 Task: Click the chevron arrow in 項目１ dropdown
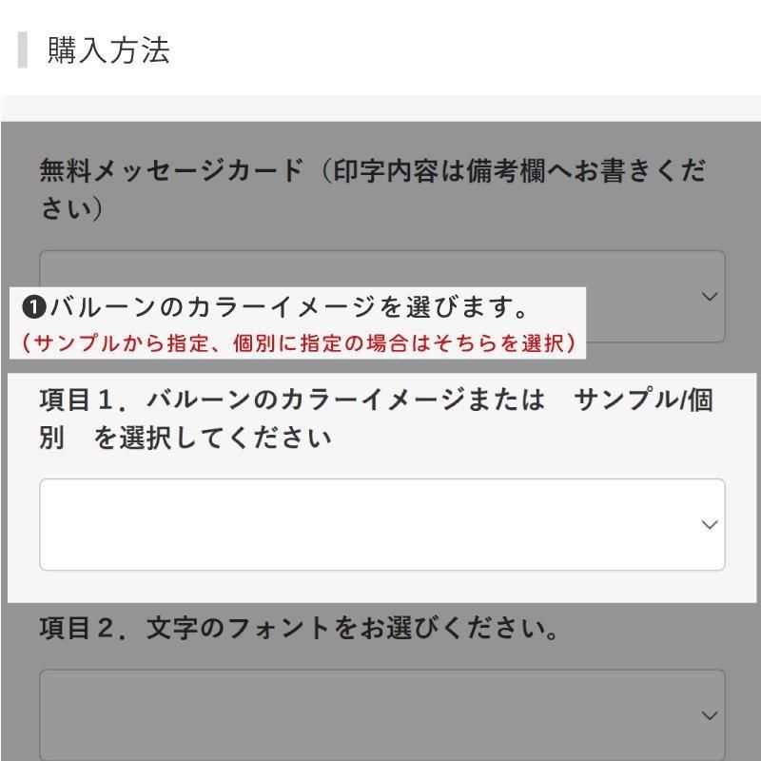[709, 525]
